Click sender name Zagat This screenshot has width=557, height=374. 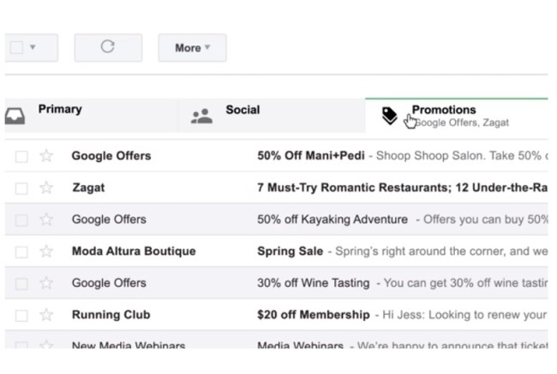[88, 187]
